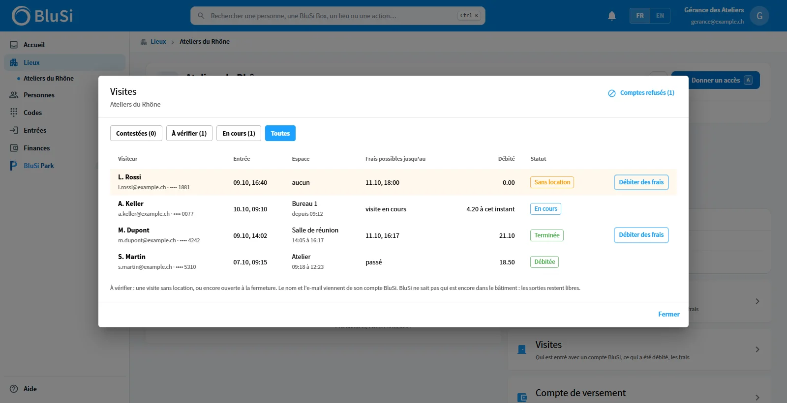The height and width of the screenshot is (403, 787).
Task: Switch language to FR
Action: click(x=640, y=16)
